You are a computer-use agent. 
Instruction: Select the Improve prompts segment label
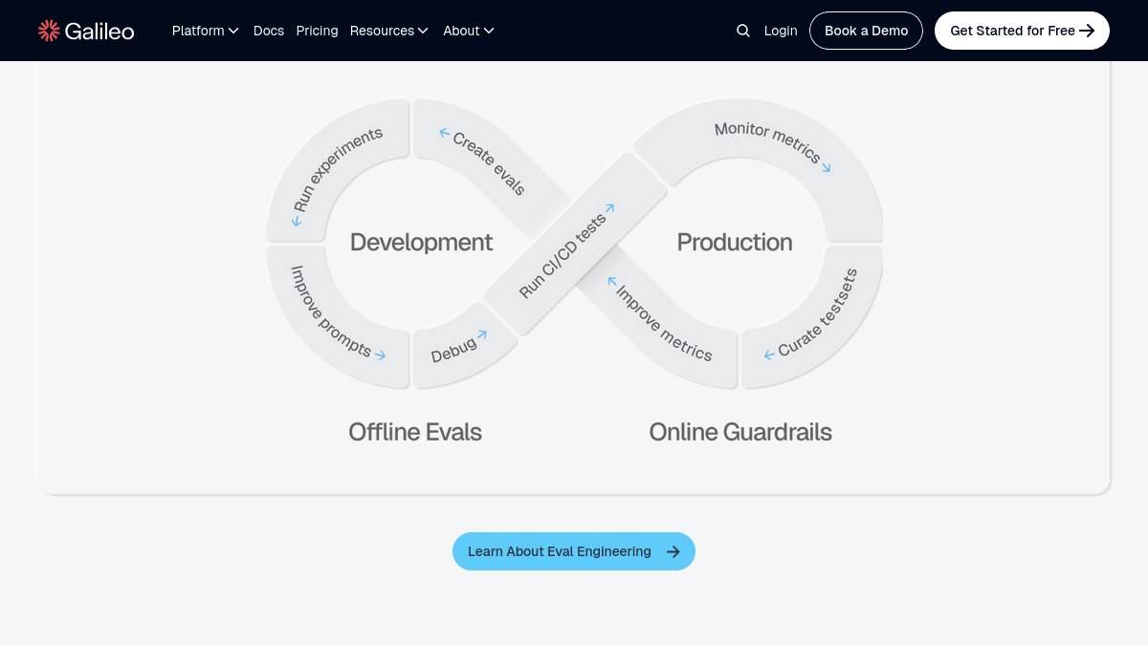click(x=330, y=312)
